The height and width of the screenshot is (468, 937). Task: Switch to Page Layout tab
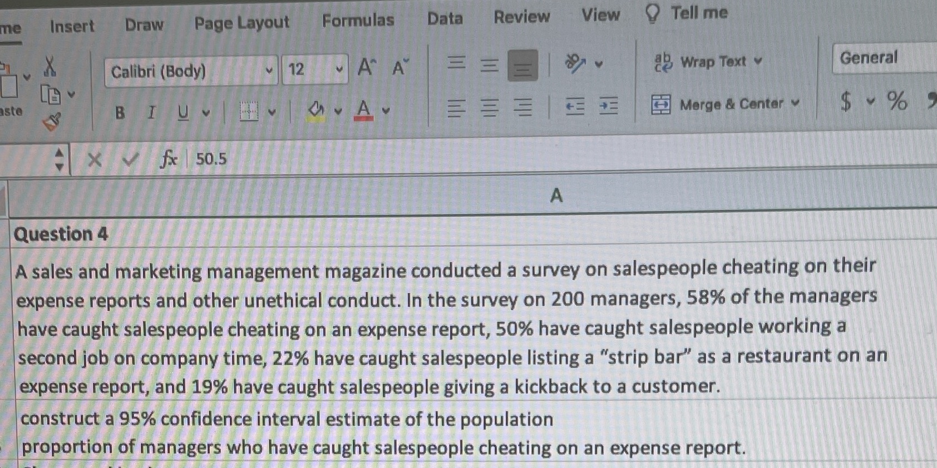[x=241, y=22]
